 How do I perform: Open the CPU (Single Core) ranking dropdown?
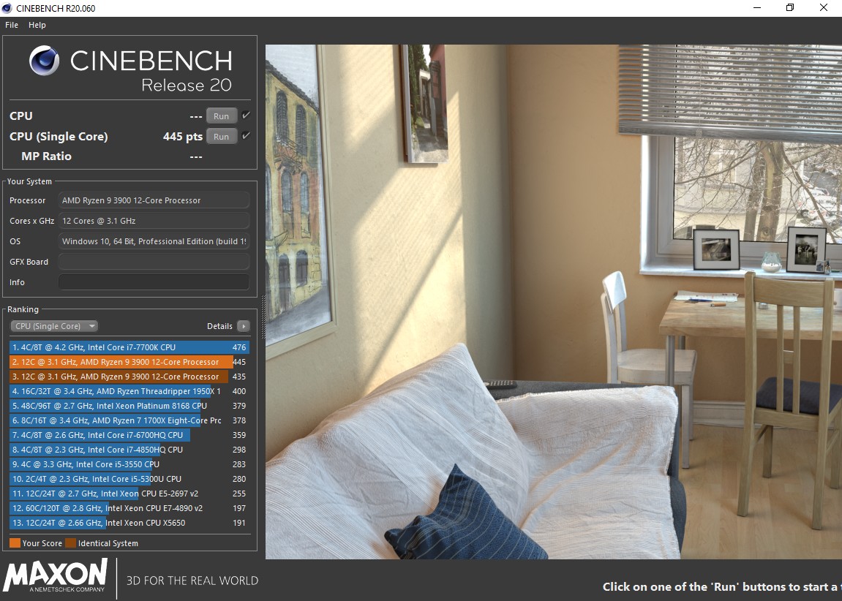tap(54, 325)
